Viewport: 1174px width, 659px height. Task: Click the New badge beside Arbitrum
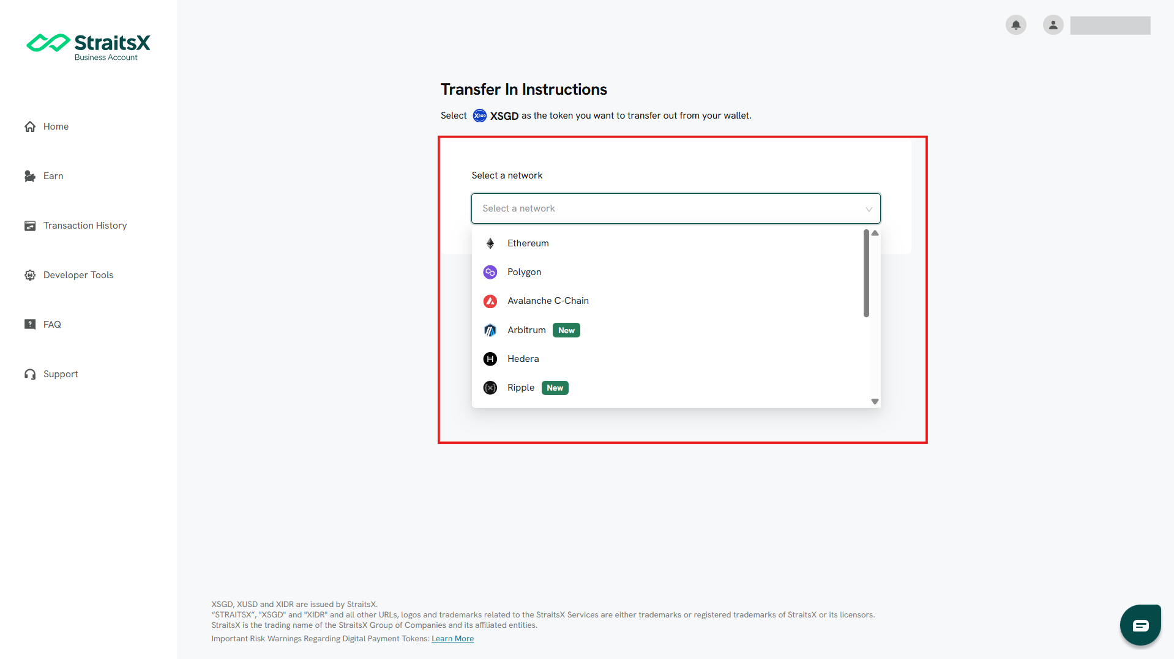[x=566, y=330]
